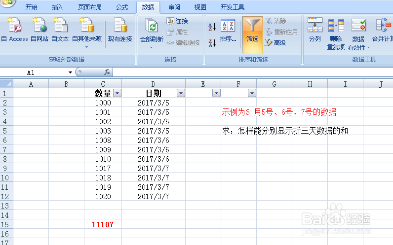Open Text to Columns (分列)
Image resolution: width=393 pixels, height=245 pixels.
[x=315, y=30]
